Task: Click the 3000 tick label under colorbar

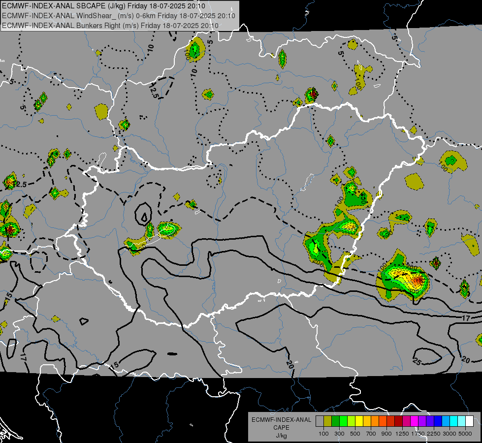Action: tap(450, 434)
